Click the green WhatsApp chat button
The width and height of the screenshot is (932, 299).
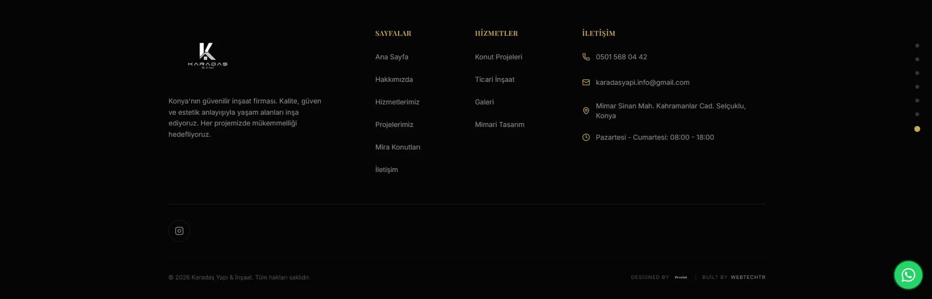pyautogui.click(x=908, y=275)
